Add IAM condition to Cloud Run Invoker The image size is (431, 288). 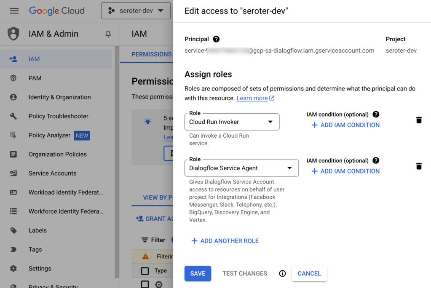pos(345,125)
